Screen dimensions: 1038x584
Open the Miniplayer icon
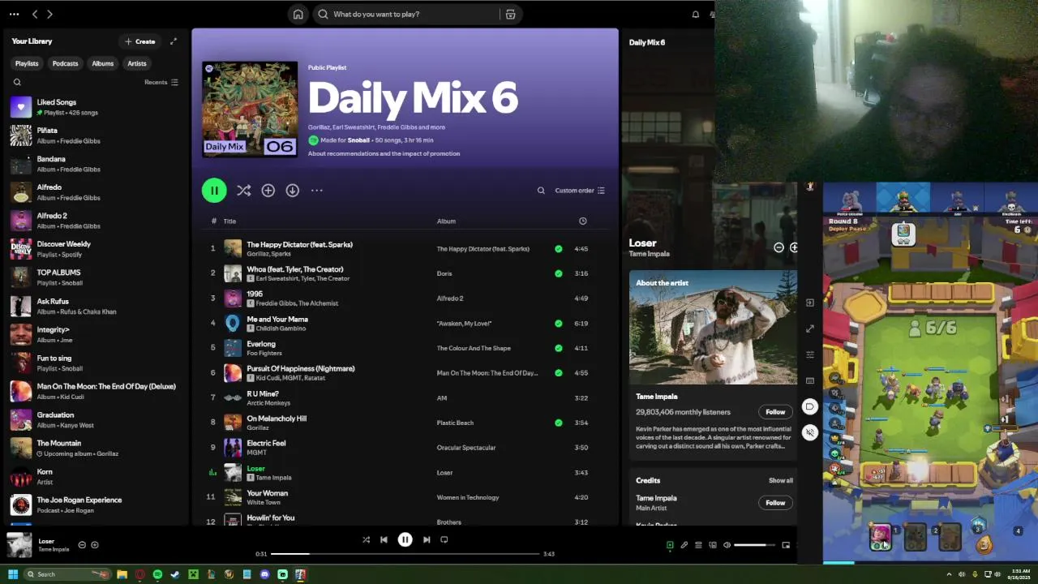click(x=785, y=545)
